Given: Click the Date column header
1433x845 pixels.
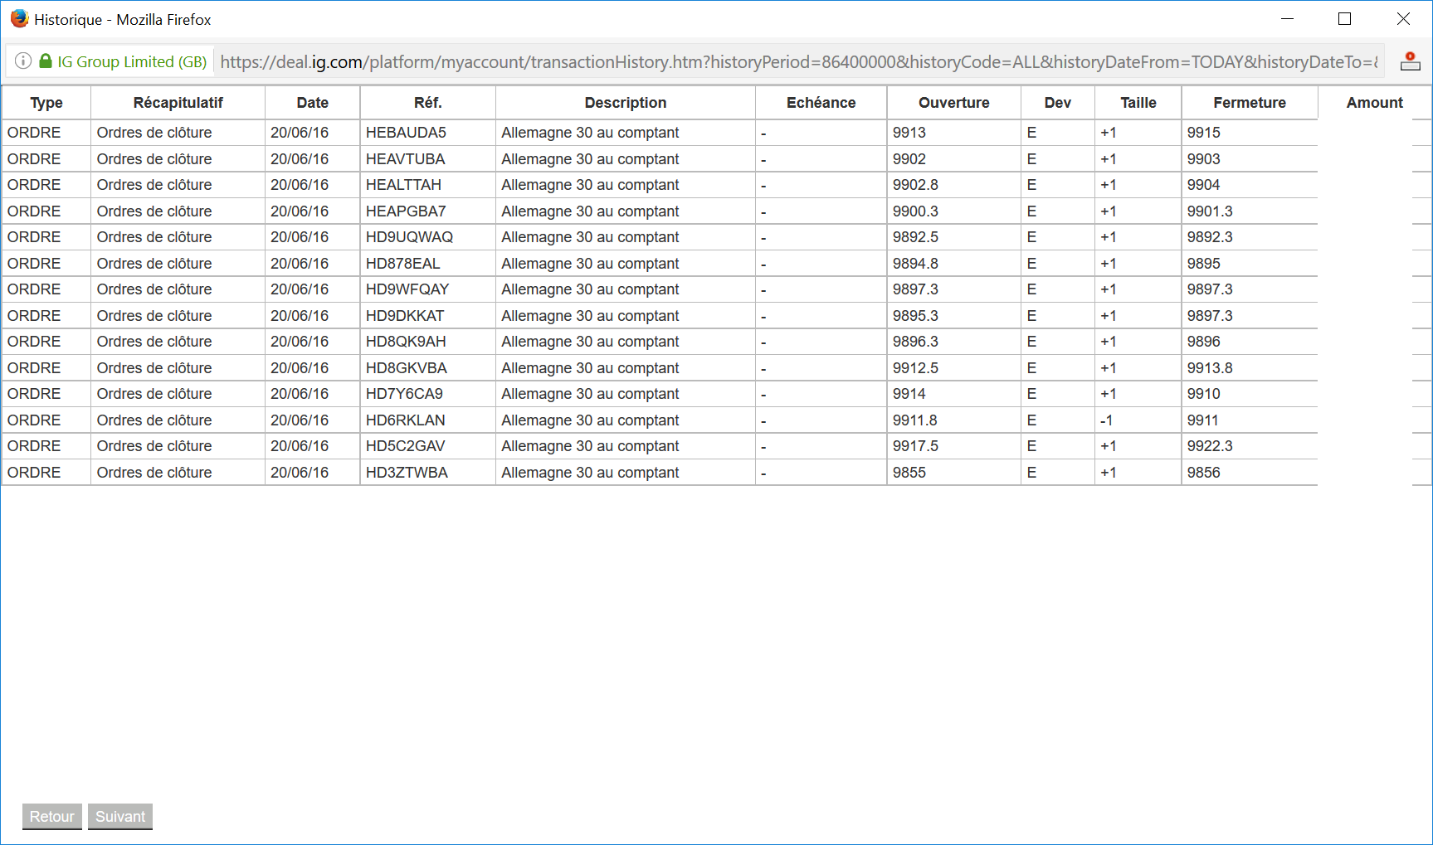Looking at the screenshot, I should pos(313,103).
